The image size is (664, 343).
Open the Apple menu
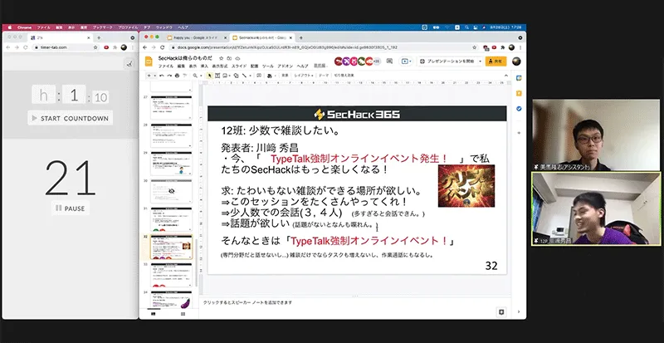[x=9, y=27]
